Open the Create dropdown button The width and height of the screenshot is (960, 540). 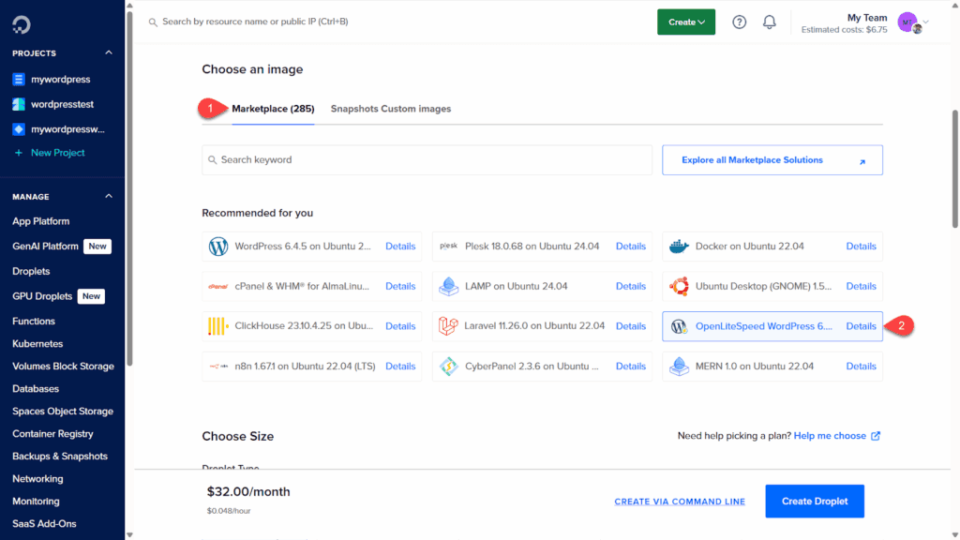[685, 22]
